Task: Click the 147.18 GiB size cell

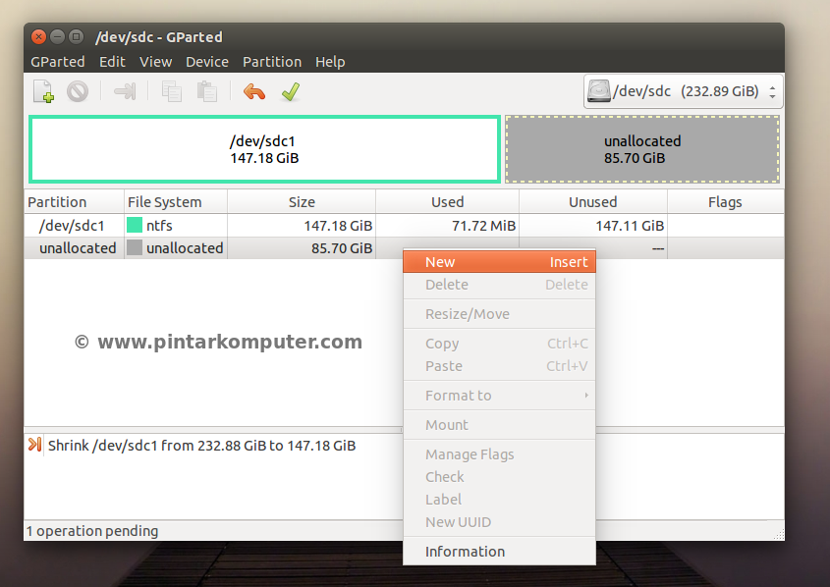Action: tap(338, 226)
